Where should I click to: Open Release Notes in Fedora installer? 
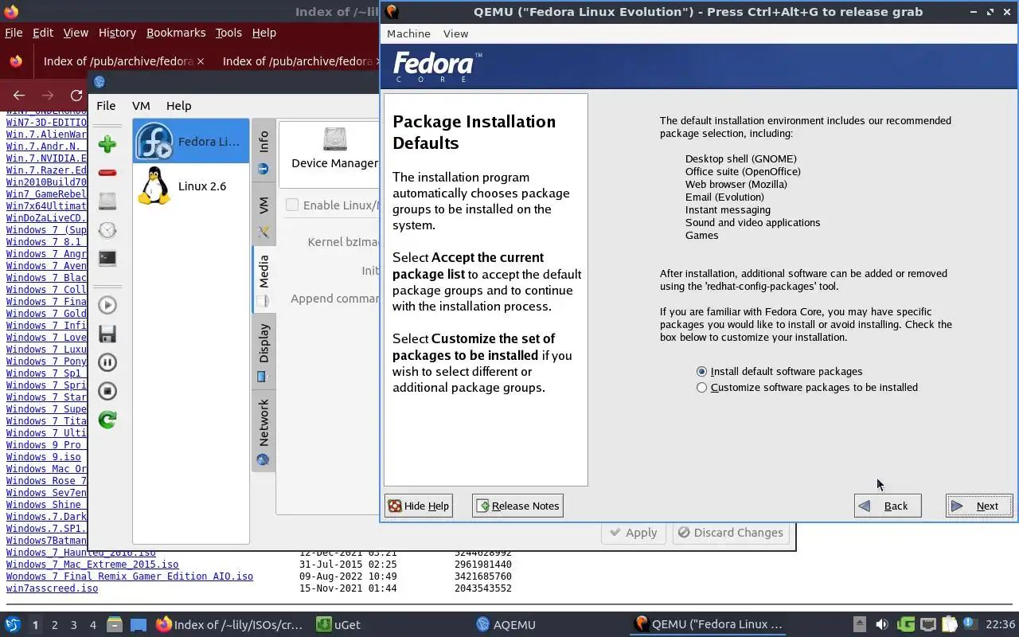(x=517, y=506)
